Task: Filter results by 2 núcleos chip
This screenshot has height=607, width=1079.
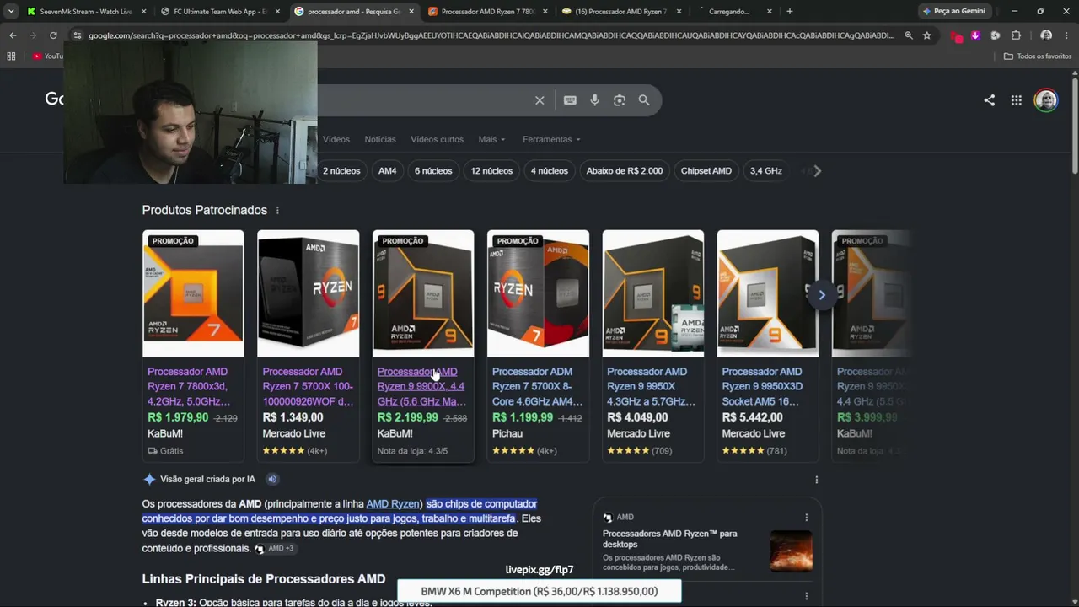Action: (341, 171)
